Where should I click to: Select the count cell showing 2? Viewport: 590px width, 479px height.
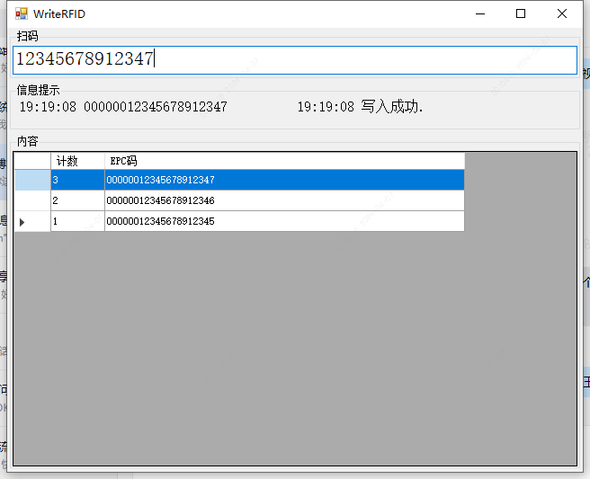77,200
